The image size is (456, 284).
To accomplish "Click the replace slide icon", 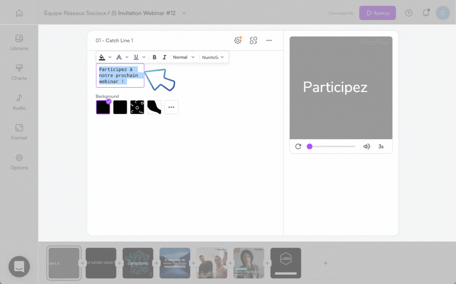I will click(253, 40).
